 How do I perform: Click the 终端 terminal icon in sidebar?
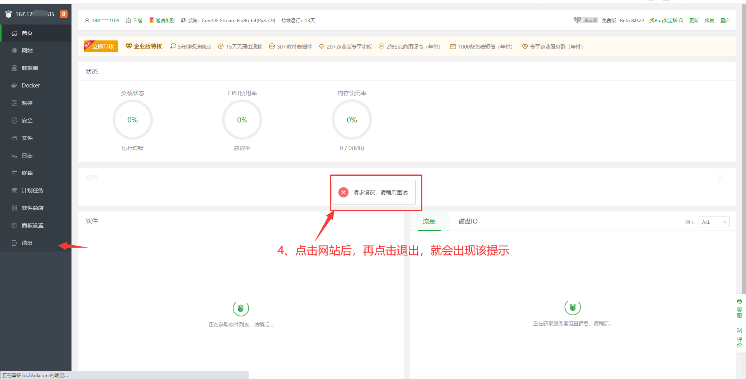click(x=14, y=173)
